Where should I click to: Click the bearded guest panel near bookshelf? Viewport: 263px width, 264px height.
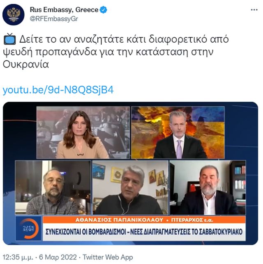pyautogui.click(x=208, y=188)
